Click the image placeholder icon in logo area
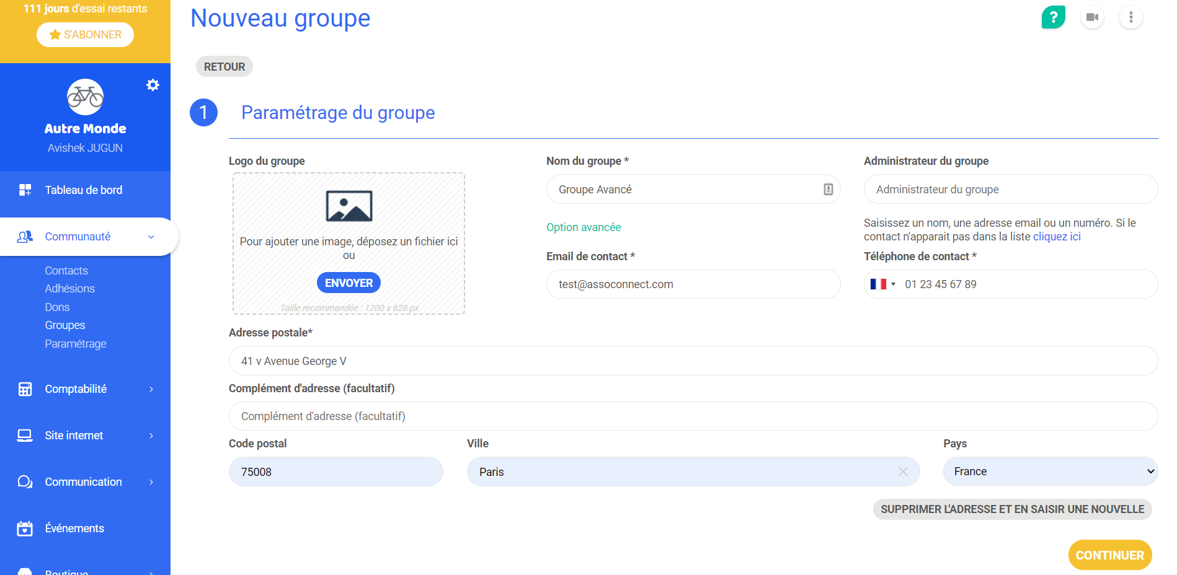The width and height of the screenshot is (1177, 575). [349, 206]
